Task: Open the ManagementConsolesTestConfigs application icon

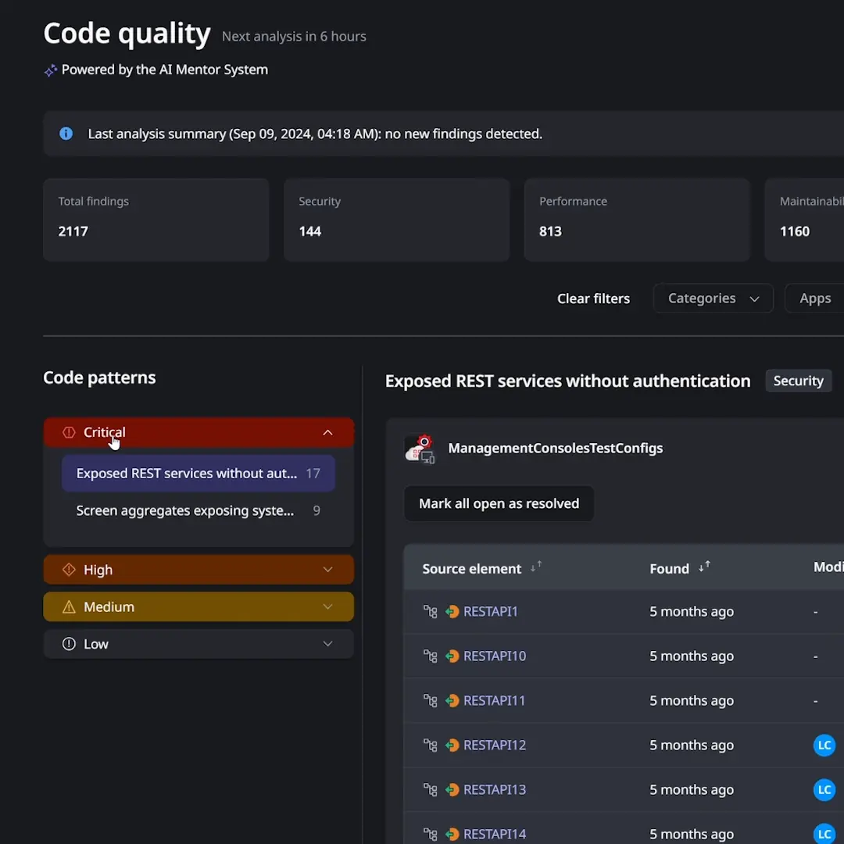Action: (x=420, y=448)
